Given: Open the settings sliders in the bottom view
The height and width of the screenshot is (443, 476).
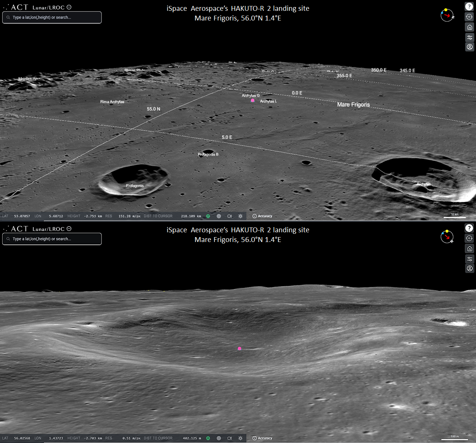Looking at the screenshot, I should tap(469, 259).
